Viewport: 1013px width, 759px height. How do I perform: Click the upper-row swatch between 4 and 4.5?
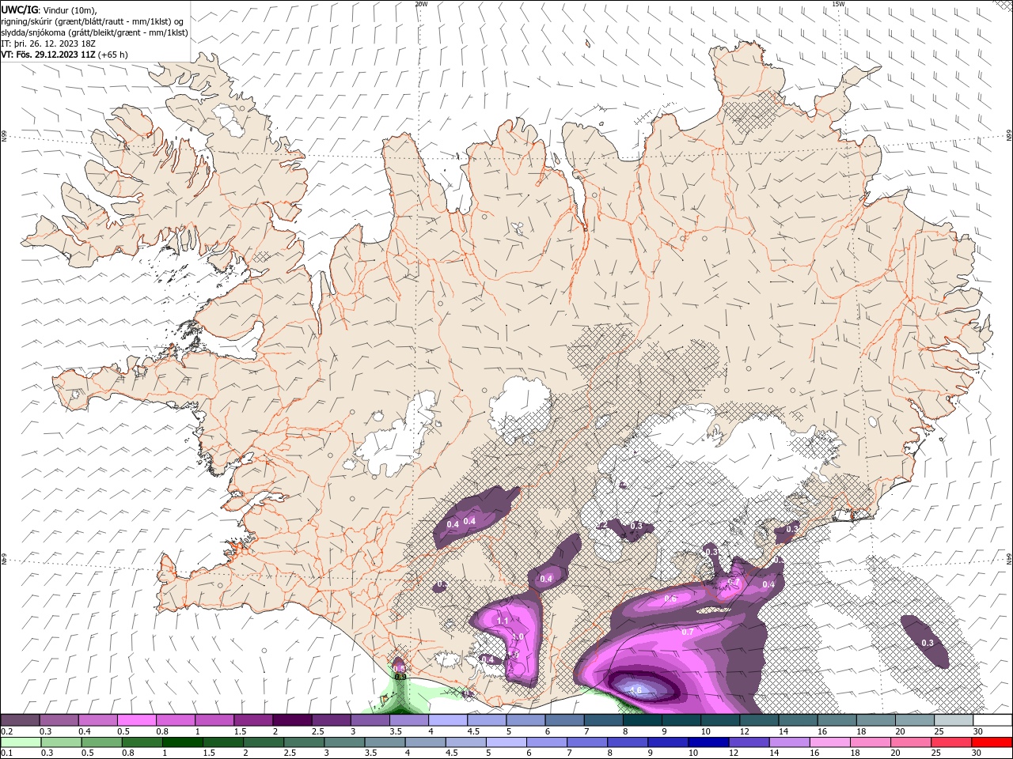[448, 720]
